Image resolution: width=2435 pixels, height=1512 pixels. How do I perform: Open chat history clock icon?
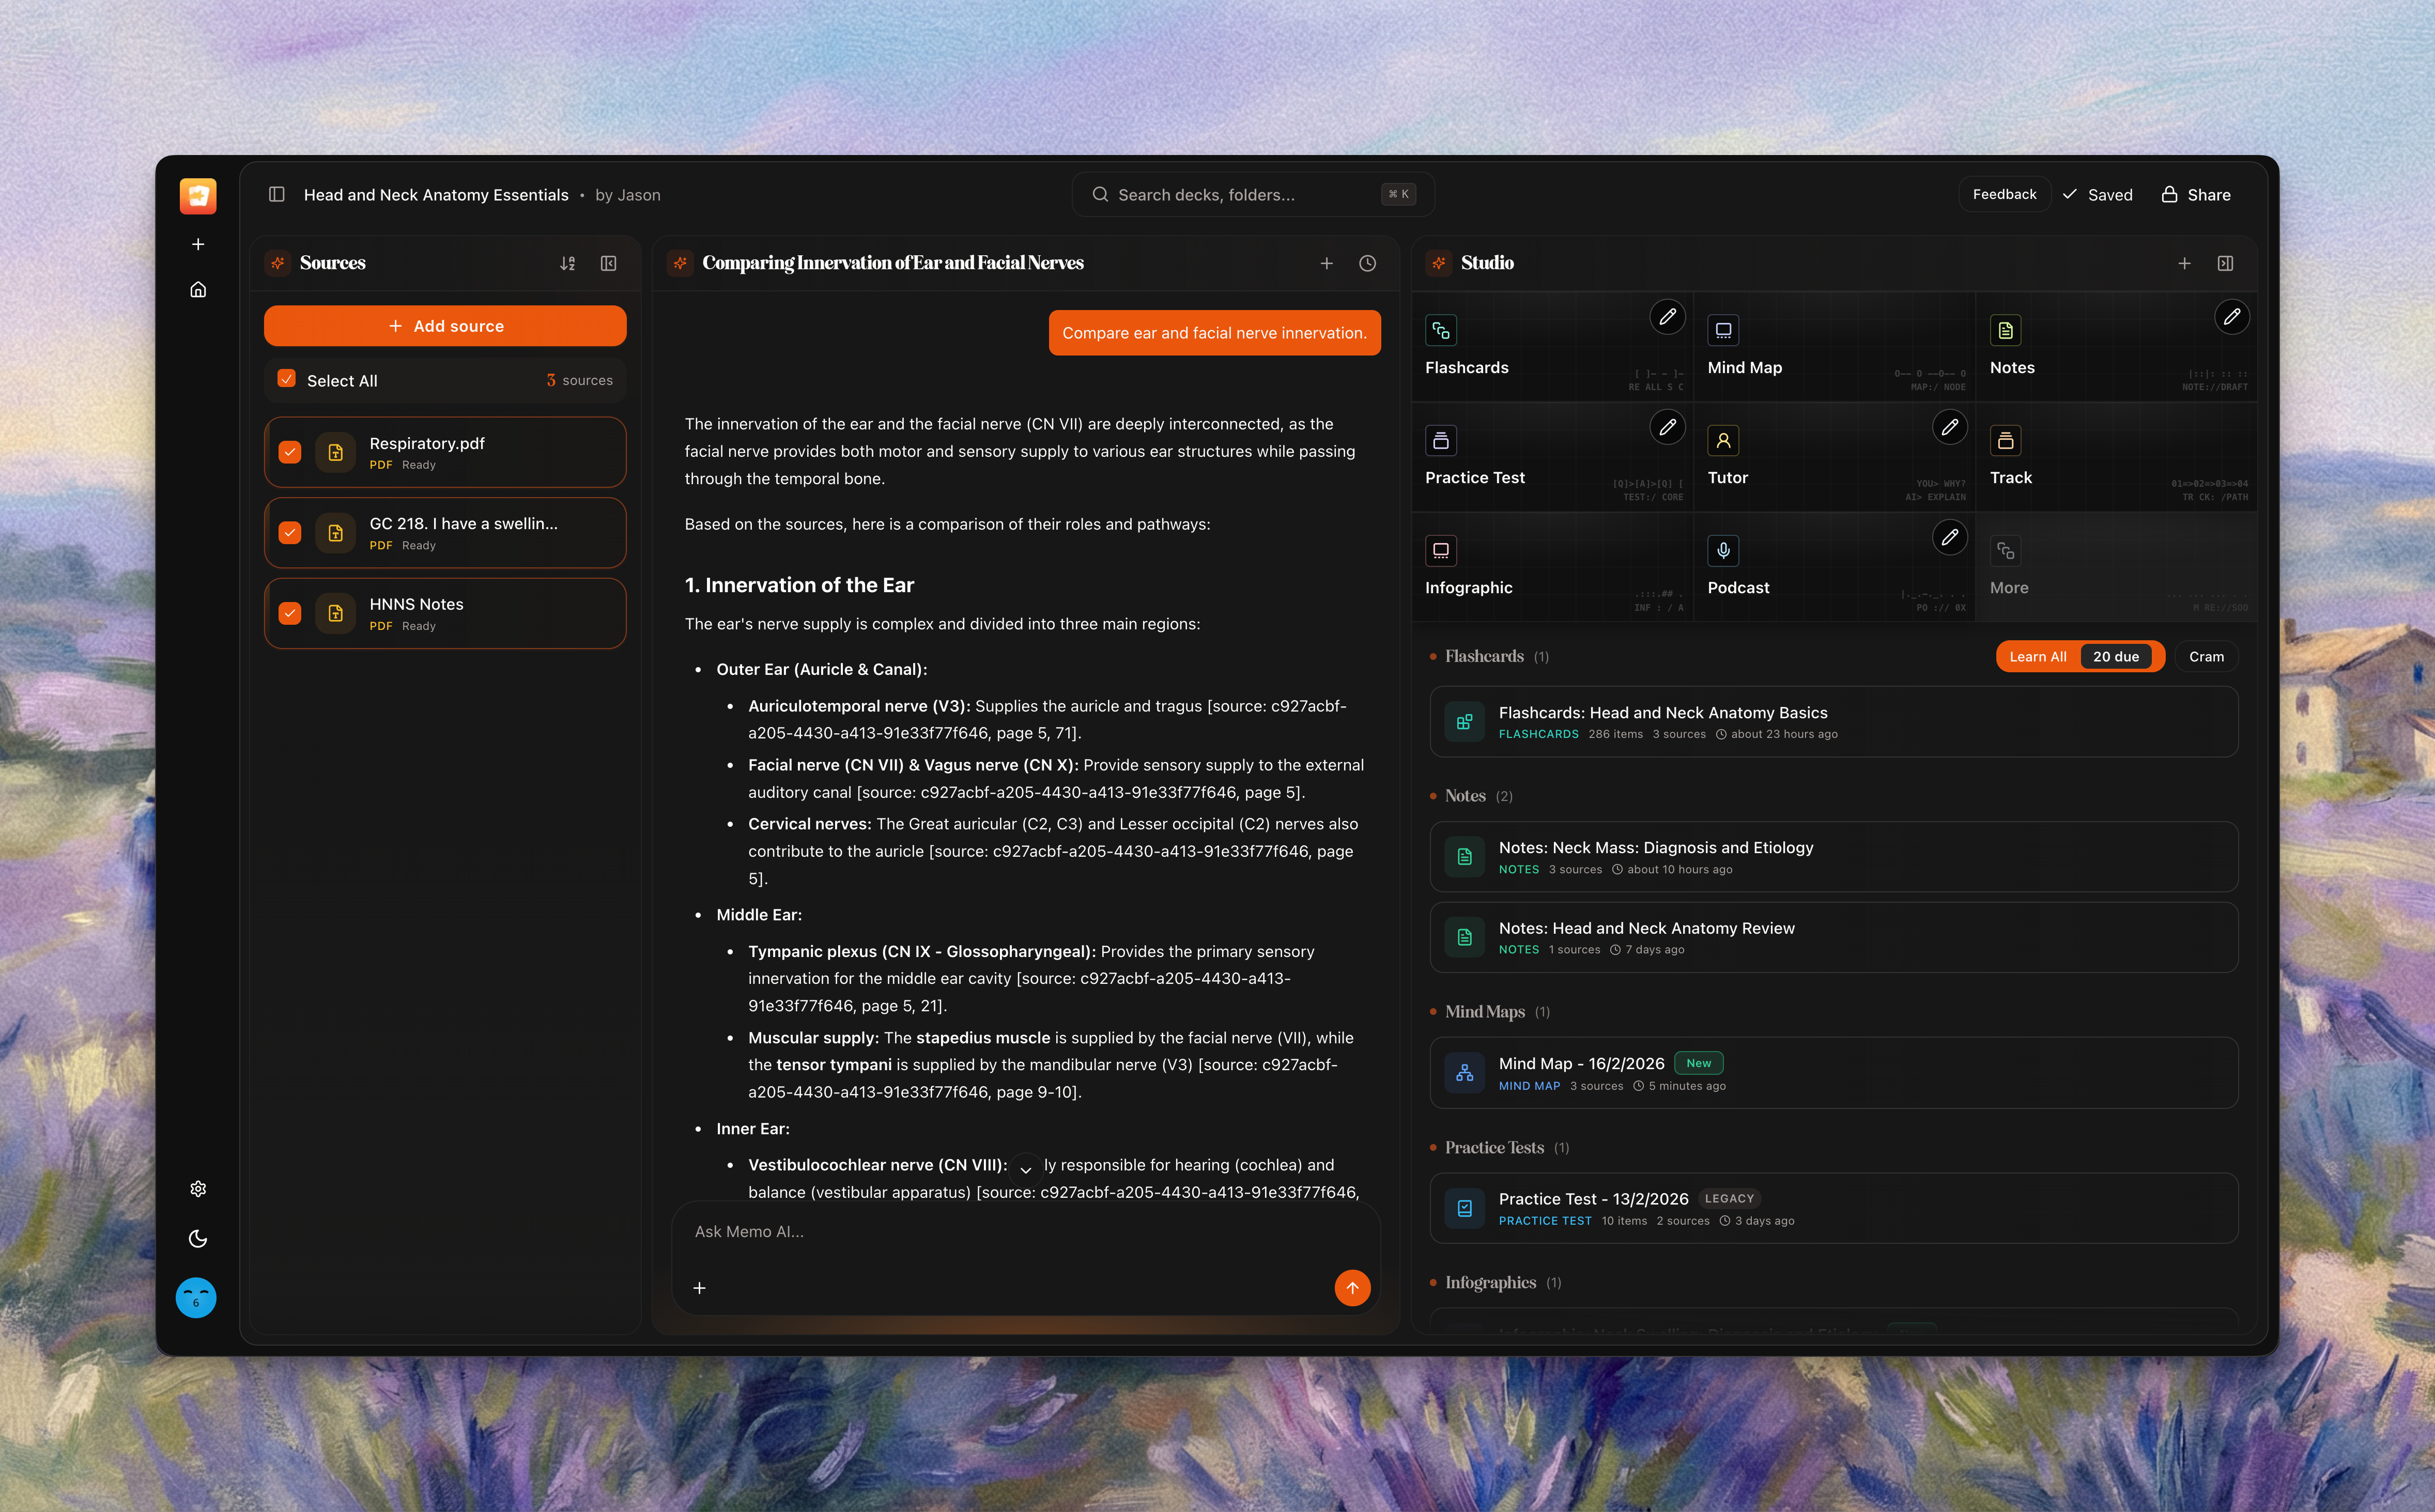click(1367, 263)
